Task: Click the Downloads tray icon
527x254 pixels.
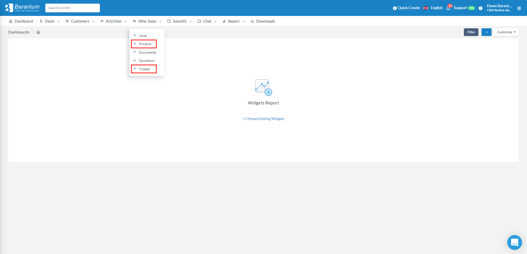Action: pyautogui.click(x=252, y=21)
